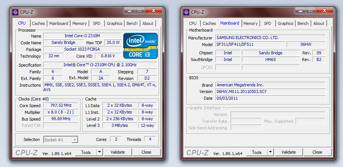Viewport: 343px width, 167px height.
Task: Click Stepping value 7
Action: 147,71
